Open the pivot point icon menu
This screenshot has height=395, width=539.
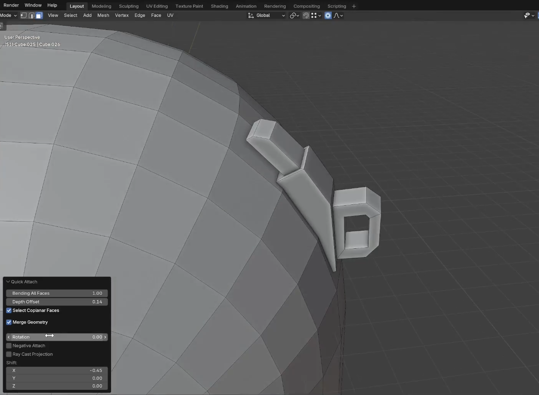(x=294, y=15)
